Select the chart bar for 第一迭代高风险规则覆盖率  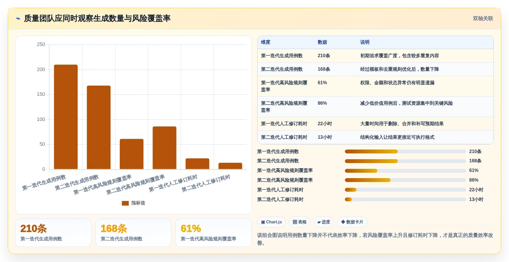point(132,154)
